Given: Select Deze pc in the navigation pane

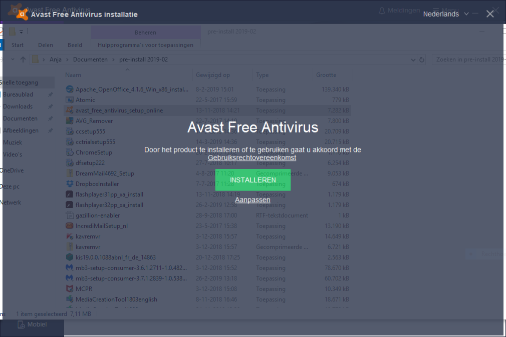Looking at the screenshot, I should tap(10, 186).
